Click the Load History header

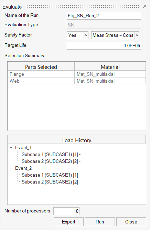(76, 140)
